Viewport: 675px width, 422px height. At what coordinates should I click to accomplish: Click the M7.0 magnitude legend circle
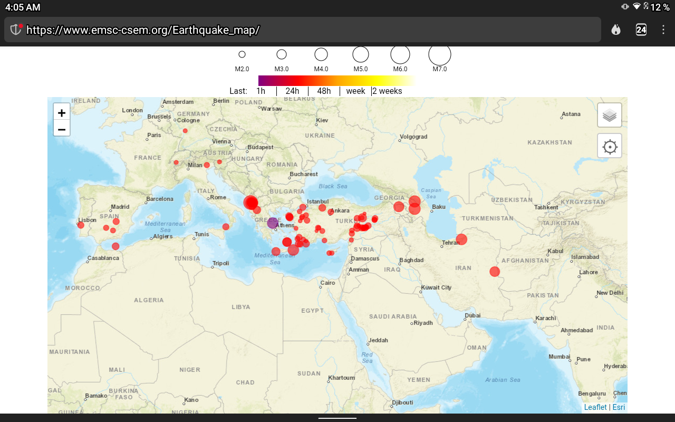(440, 55)
